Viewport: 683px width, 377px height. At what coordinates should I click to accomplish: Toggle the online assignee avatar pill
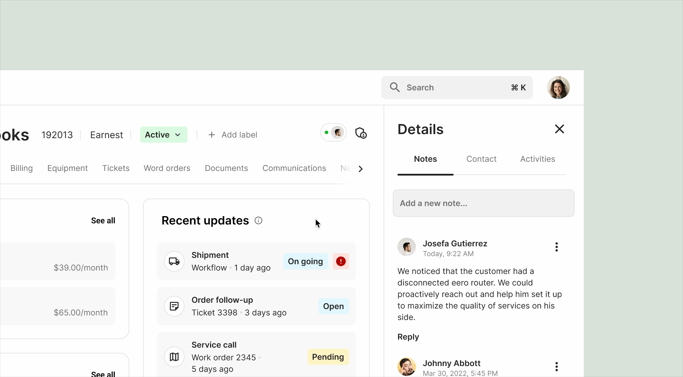(x=333, y=133)
